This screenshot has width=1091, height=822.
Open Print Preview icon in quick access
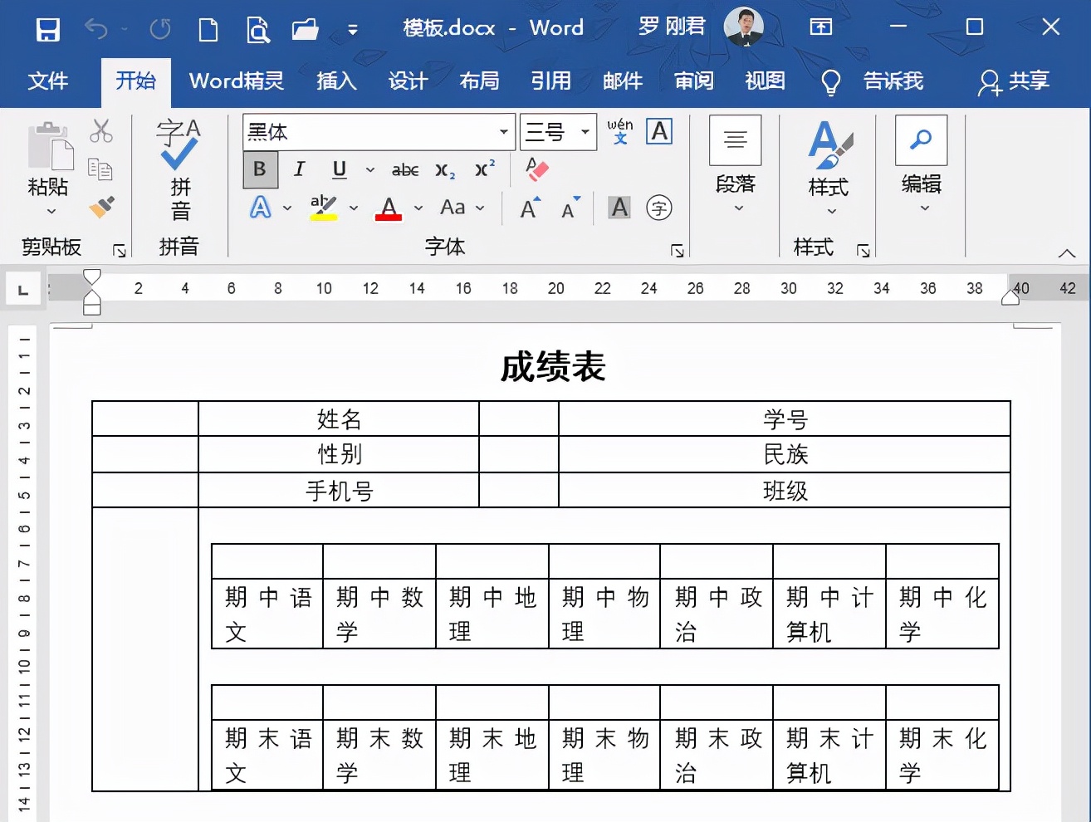258,30
